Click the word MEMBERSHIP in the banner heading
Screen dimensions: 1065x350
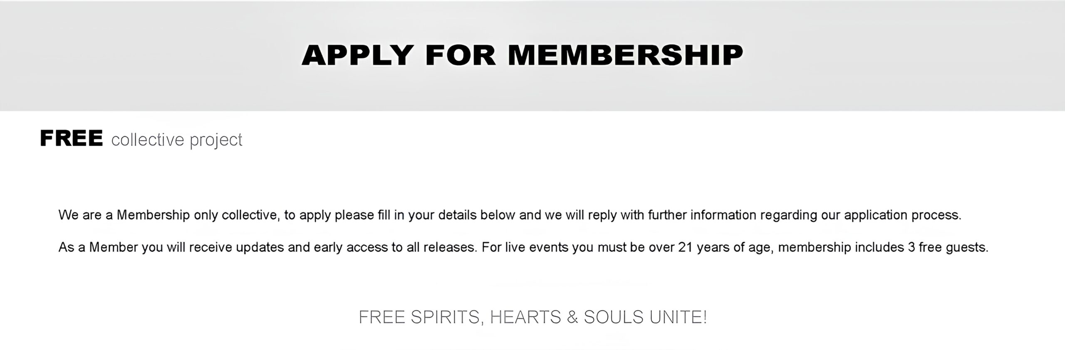pyautogui.click(x=626, y=55)
